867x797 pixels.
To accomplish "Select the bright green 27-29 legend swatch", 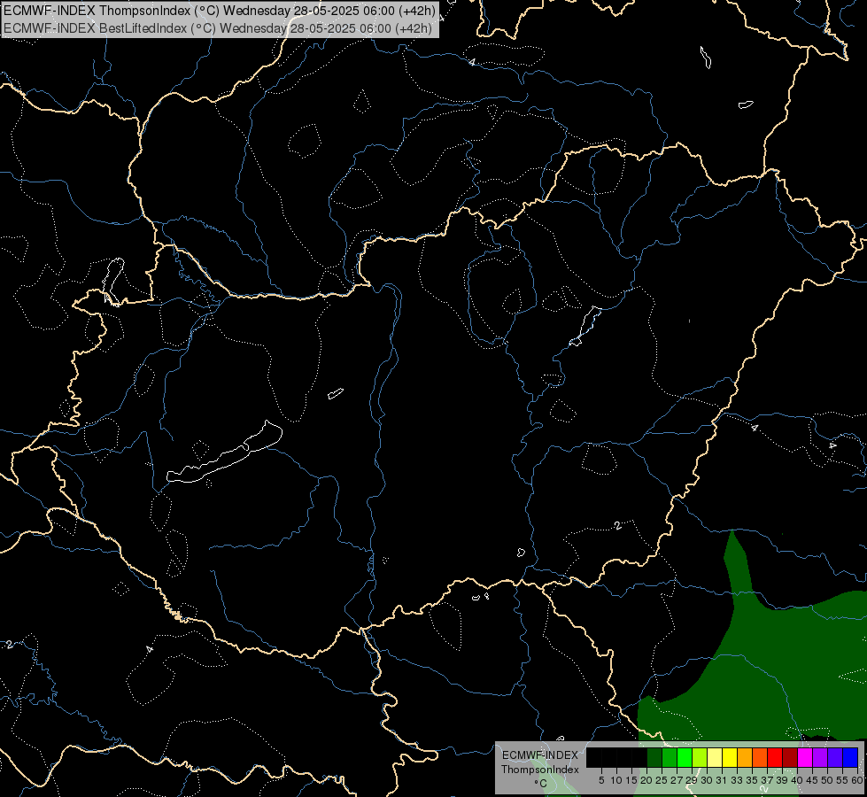I will (x=685, y=757).
